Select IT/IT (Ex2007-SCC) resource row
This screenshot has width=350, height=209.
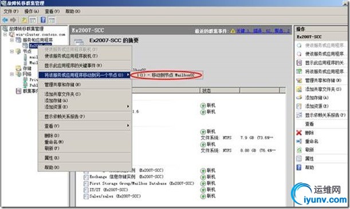click(x=108, y=190)
